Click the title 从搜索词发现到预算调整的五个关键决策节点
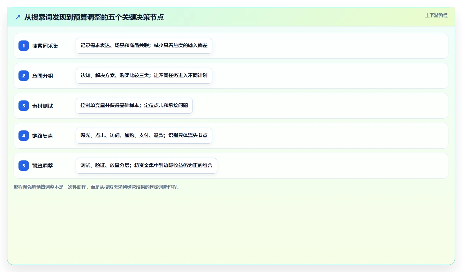 point(94,17)
